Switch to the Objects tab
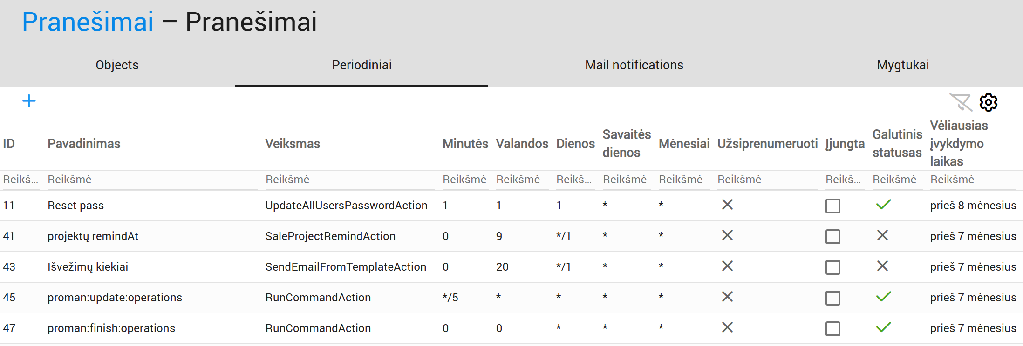 (x=117, y=65)
